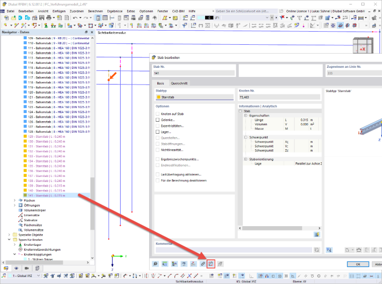Open Navigator display eye tab

(x=16, y=268)
